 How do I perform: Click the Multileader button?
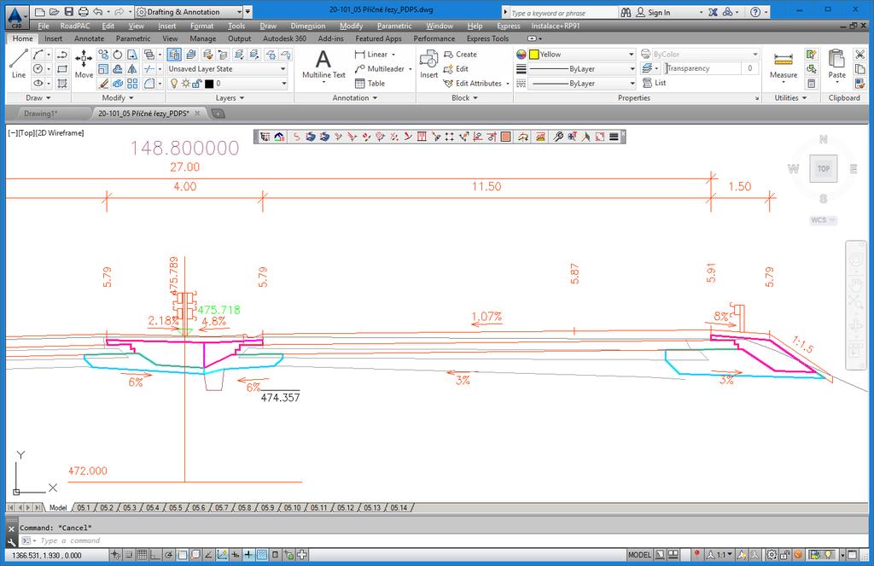point(383,69)
